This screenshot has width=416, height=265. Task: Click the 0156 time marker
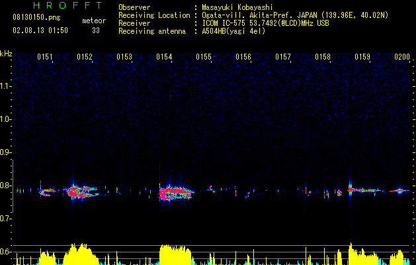click(243, 57)
